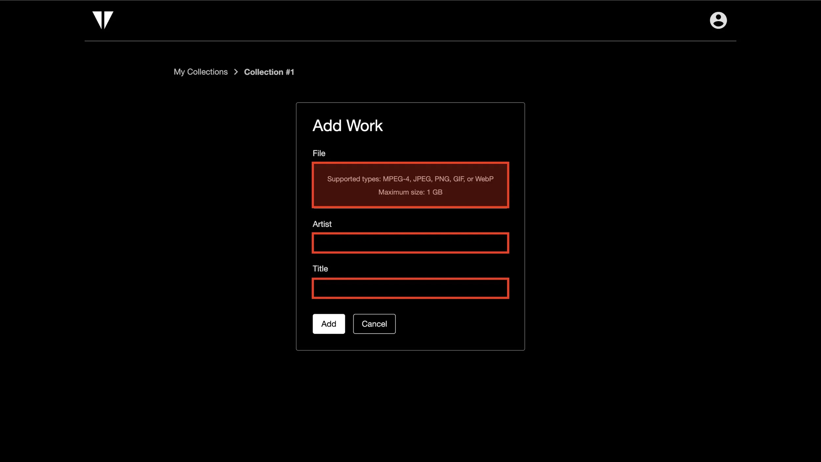Select the Collection #1 breadcrumb
Image resolution: width=821 pixels, height=462 pixels.
[x=269, y=72]
